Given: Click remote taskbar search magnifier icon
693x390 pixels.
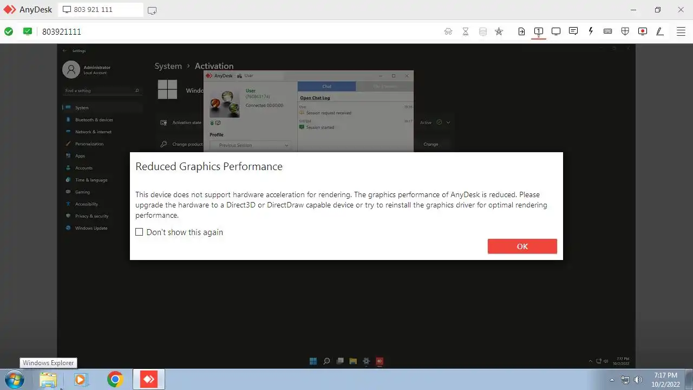Looking at the screenshot, I should (x=326, y=361).
